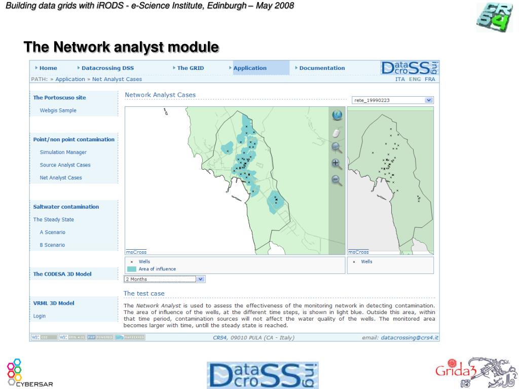Viewport: 519px width, 389px height.
Task: Click the CRS4 footer link
Action: (219, 337)
